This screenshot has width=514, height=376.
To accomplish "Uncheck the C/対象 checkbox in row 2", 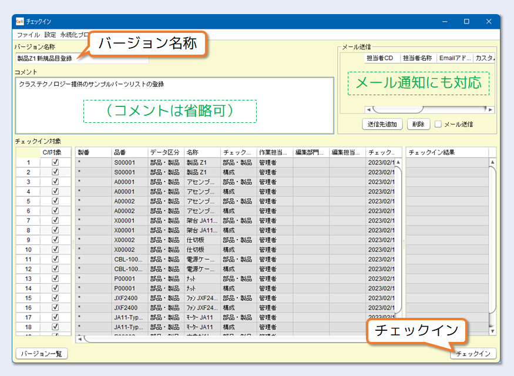I will click(55, 172).
